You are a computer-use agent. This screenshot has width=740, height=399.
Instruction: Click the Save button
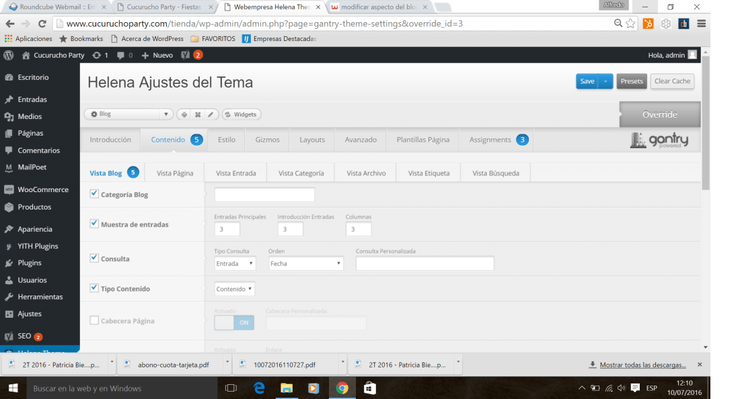(x=587, y=81)
